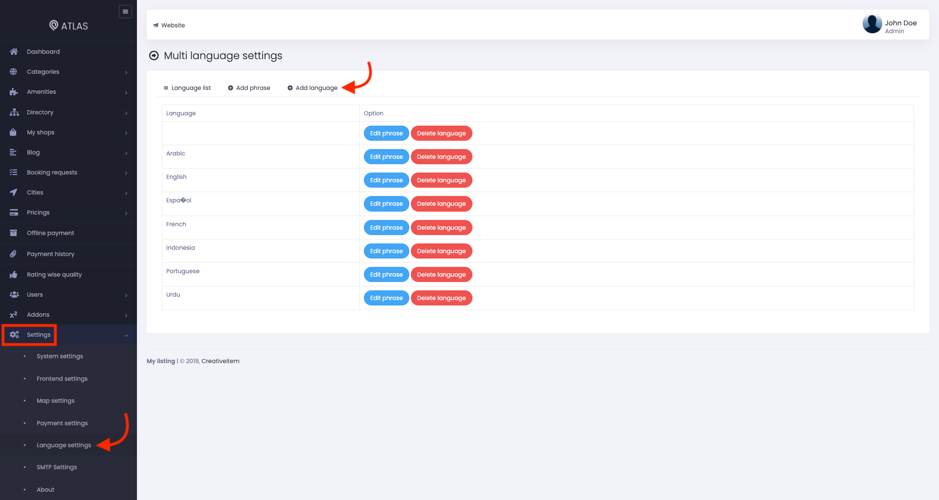Delete the English language
The width and height of the screenshot is (939, 500).
pos(441,180)
